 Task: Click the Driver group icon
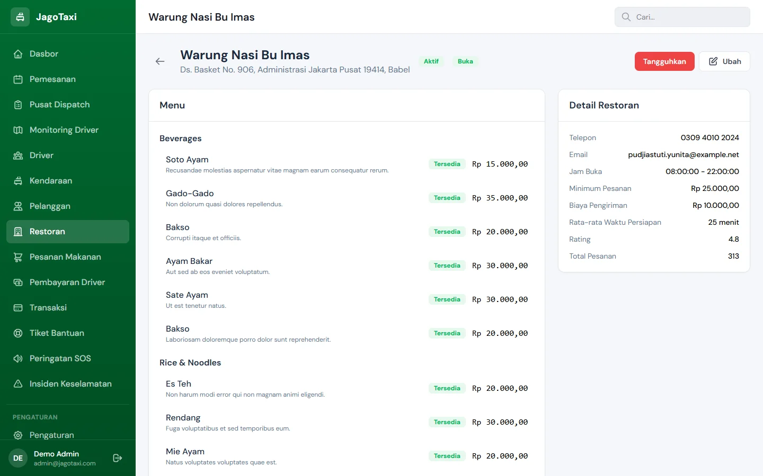pos(18,155)
